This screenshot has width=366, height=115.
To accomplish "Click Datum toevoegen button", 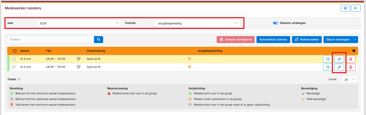I will coord(338,39).
